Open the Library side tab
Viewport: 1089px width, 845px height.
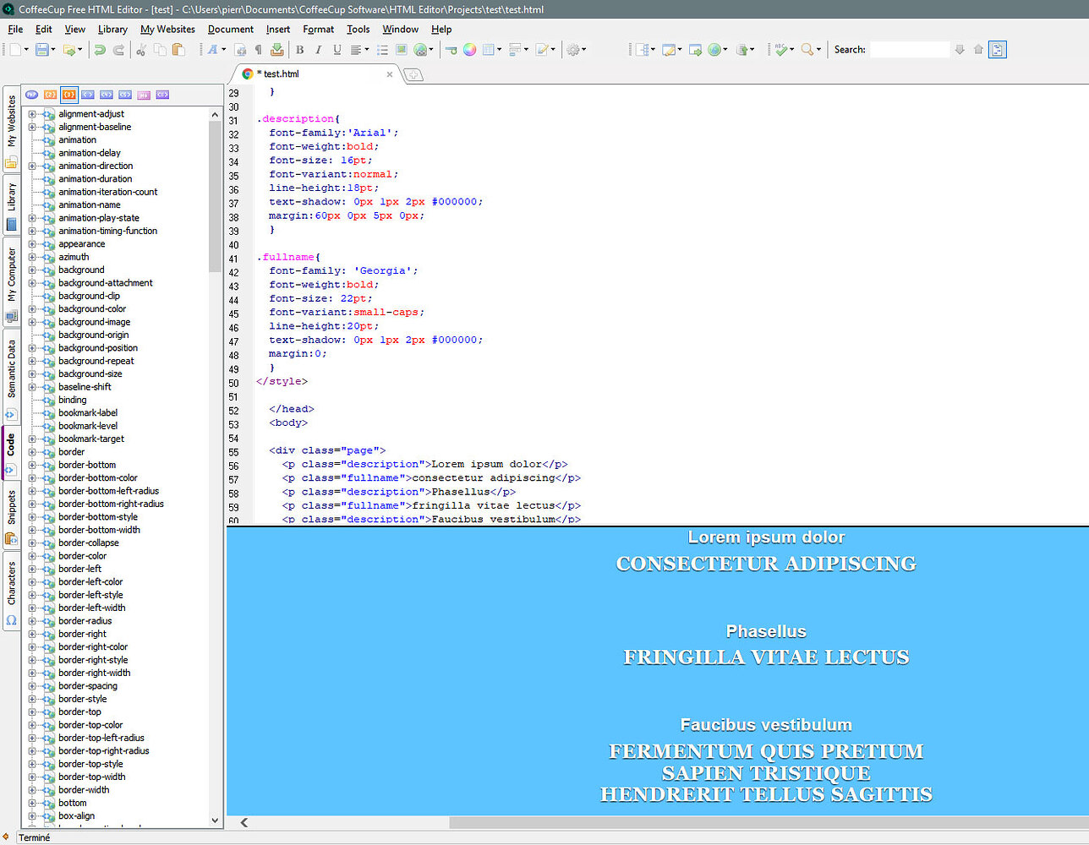11,205
